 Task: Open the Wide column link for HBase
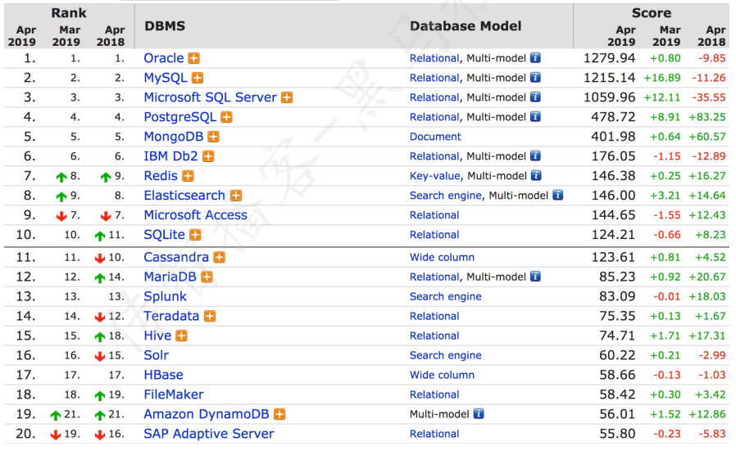pyautogui.click(x=442, y=375)
